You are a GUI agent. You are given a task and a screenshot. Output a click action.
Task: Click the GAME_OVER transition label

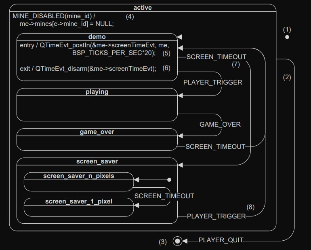click(220, 124)
